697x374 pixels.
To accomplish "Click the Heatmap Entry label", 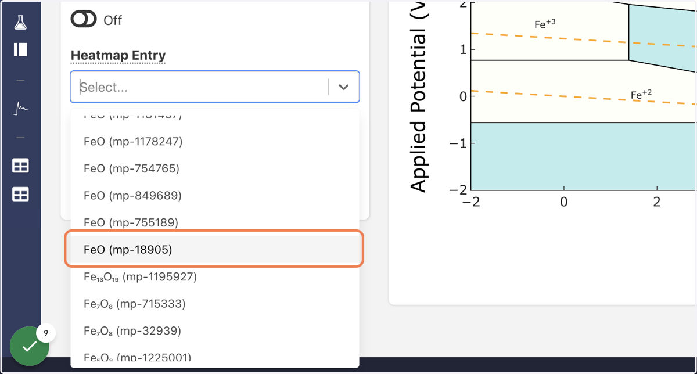I will point(118,56).
